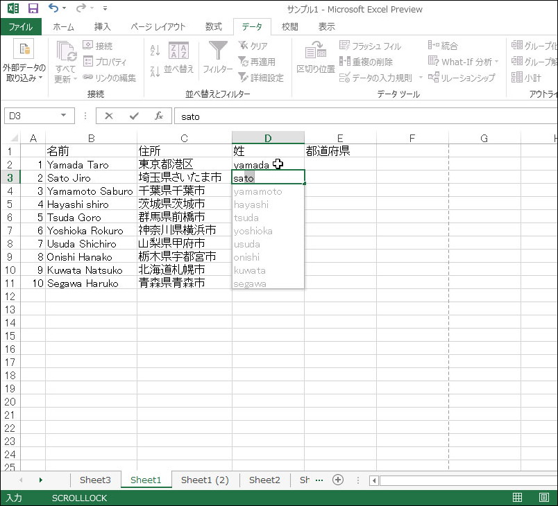This screenshot has width=558, height=506.
Task: Click 接続 connections button
Action: (97, 46)
